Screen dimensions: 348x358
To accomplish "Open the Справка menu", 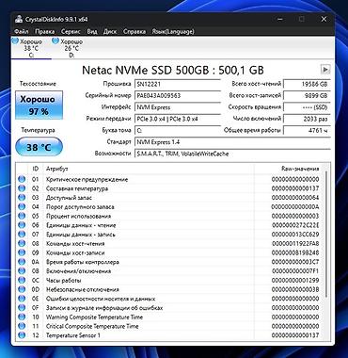I will click(x=134, y=31).
